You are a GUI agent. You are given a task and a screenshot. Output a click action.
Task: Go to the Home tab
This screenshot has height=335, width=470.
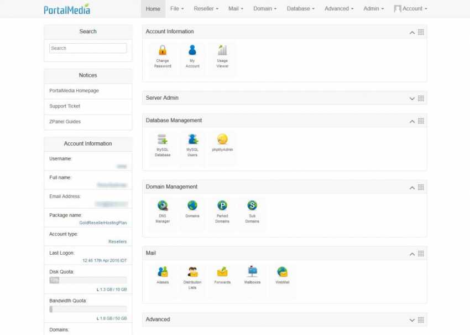[153, 9]
